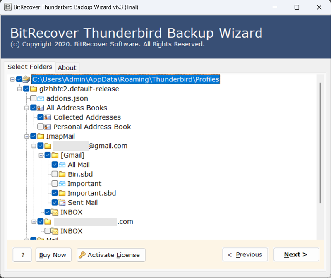Click the Profiles root drive icon
Image resolution: width=331 pixels, height=278 pixels.
26,79
